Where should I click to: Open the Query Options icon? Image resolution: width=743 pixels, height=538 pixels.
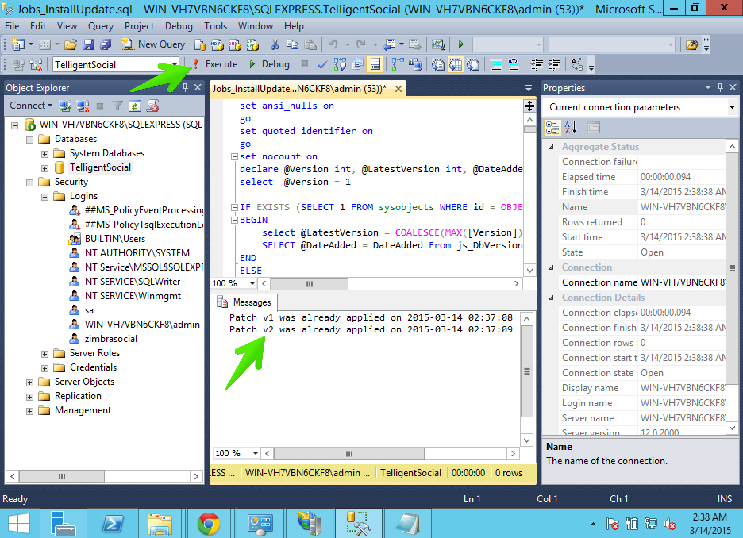(358, 64)
